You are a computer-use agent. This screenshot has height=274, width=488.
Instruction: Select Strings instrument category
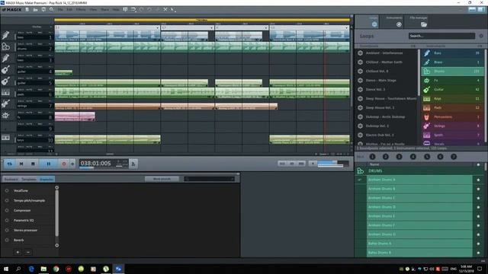click(452, 126)
